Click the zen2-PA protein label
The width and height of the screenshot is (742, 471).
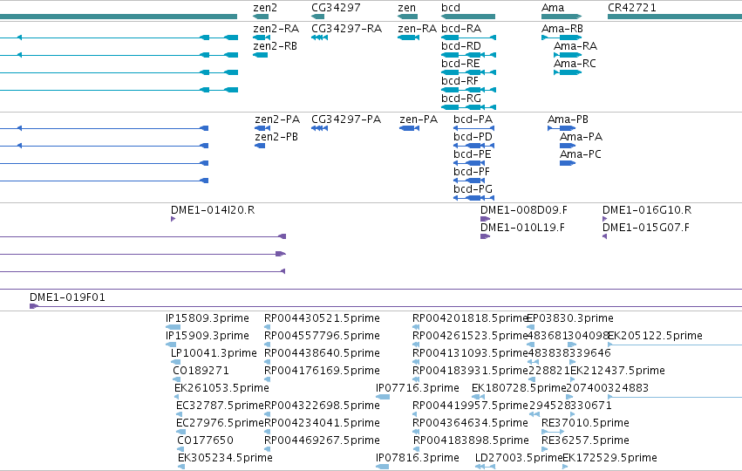coord(277,119)
